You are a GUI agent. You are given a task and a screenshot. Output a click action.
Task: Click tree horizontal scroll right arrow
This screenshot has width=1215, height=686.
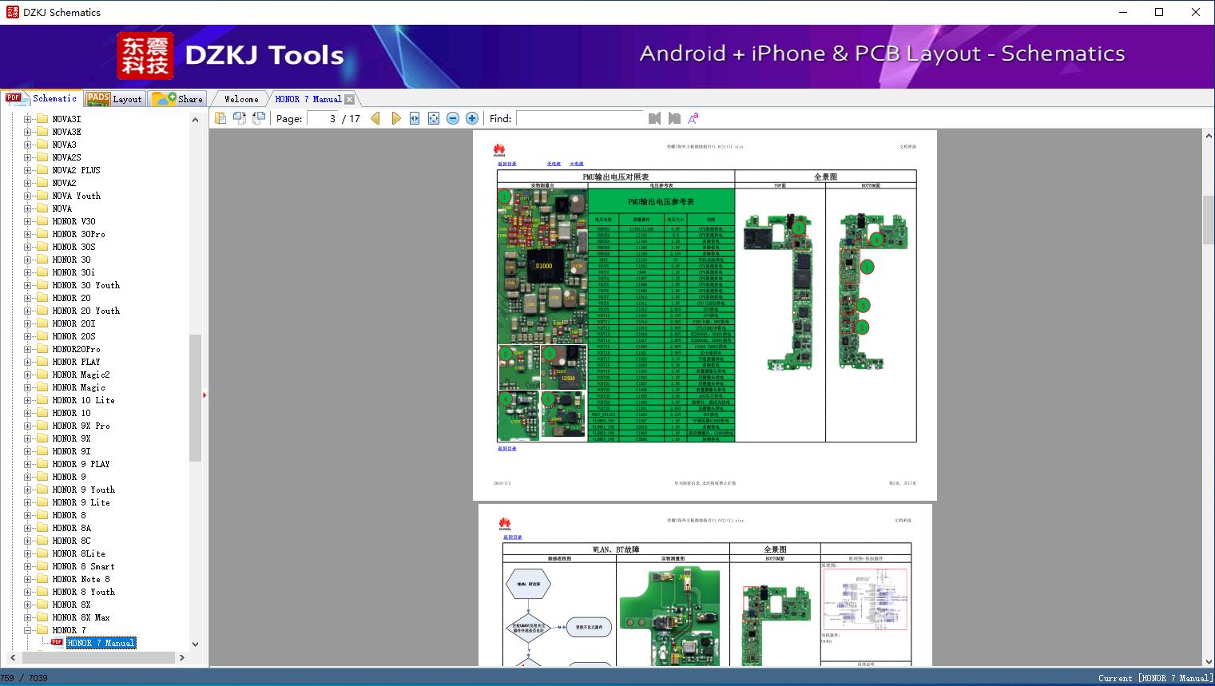click(x=181, y=657)
